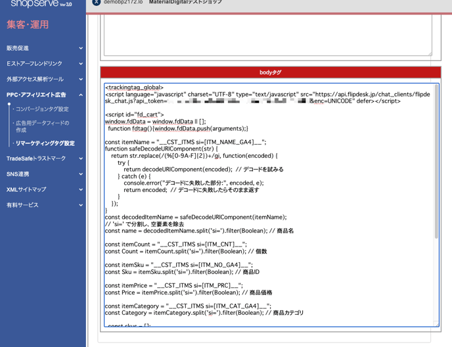The width and height of the screenshot is (452, 347).
Task: Click the const itemCount code line
Action: pos(176,244)
